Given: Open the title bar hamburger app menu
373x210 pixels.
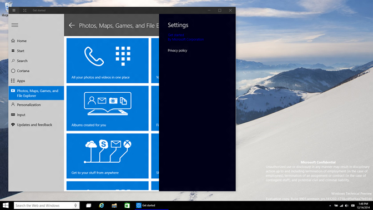Looking at the screenshot, I should pyautogui.click(x=14, y=10).
